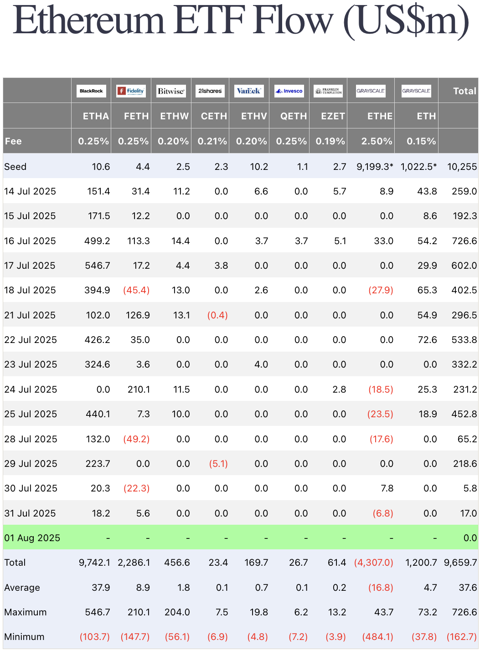Image resolution: width=485 pixels, height=655 pixels.
Task: Click the 9,742.1 ETHA total
Action: [94, 563]
